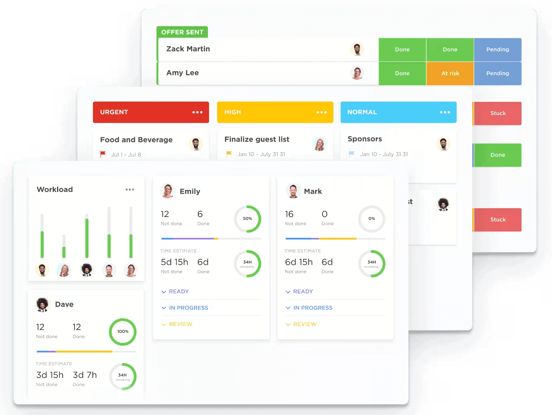Open the Zack Martin row

pyautogui.click(x=268, y=49)
